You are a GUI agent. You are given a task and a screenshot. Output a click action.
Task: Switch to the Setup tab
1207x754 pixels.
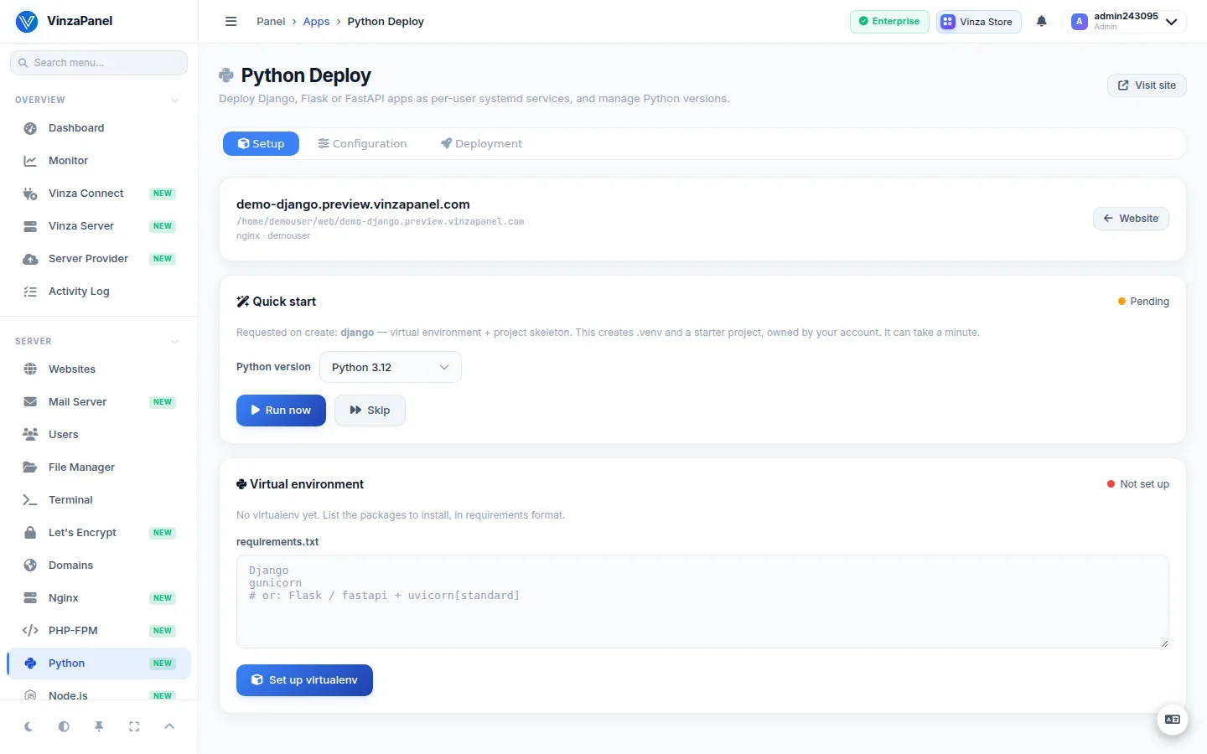261,144
